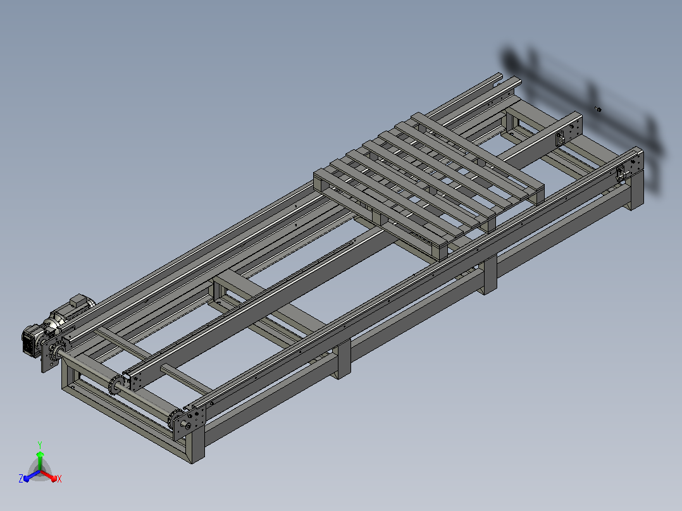Image resolution: width=682 pixels, height=511 pixels.
Task: Select the Z label of the orientation triad
Action: click(x=20, y=479)
